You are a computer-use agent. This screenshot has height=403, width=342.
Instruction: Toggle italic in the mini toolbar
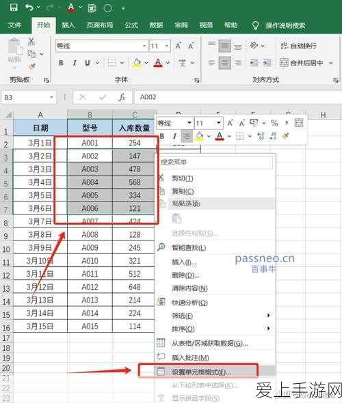point(174,136)
